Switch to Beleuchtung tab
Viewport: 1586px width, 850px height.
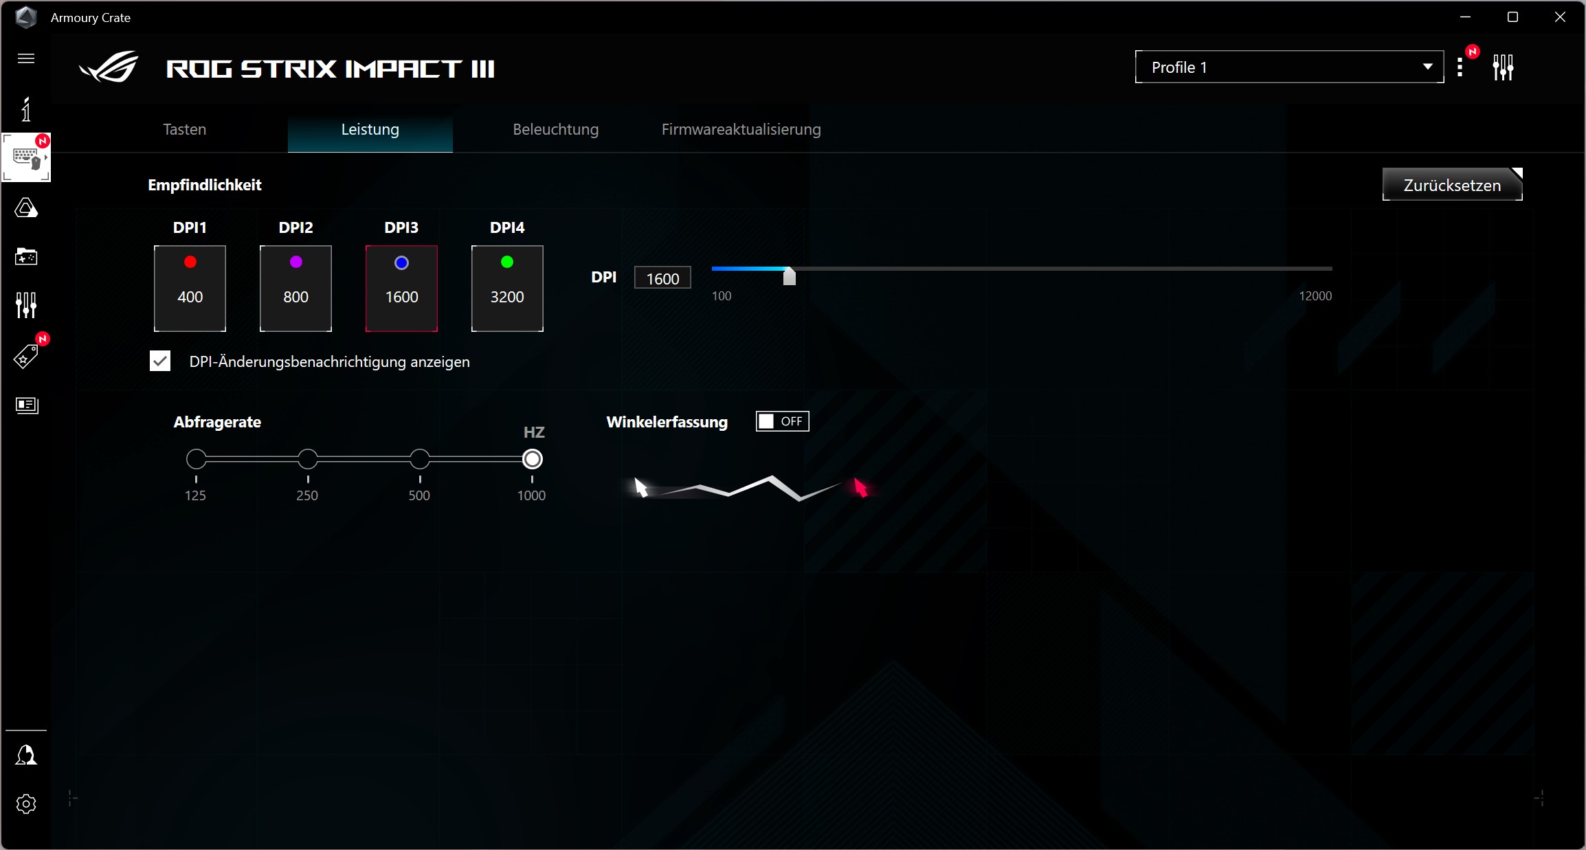pos(555,129)
